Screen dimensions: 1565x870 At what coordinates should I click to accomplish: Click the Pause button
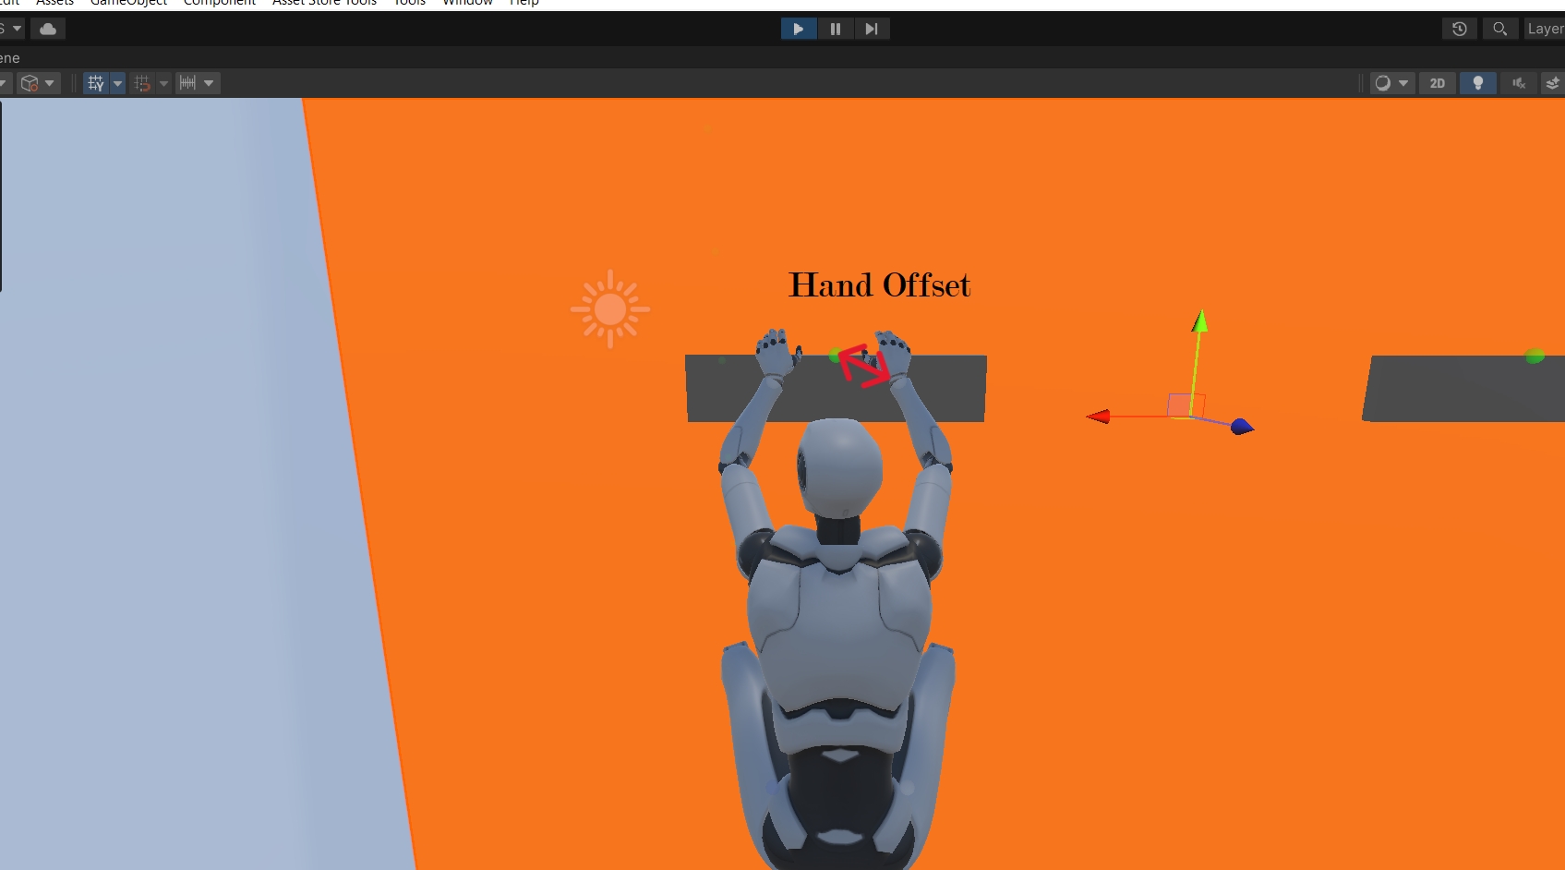click(835, 29)
